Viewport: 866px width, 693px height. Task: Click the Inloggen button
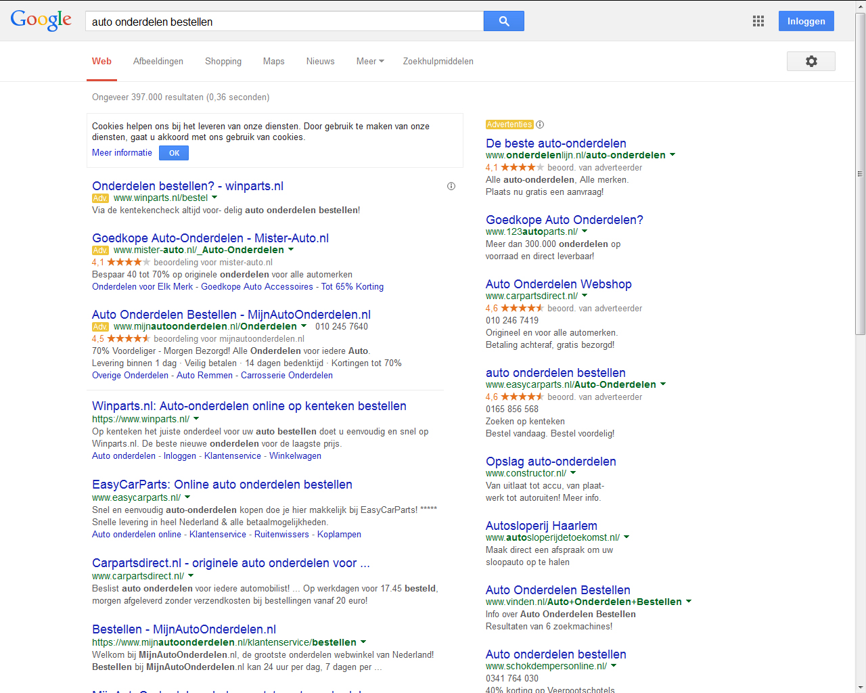[806, 21]
